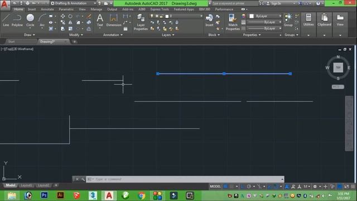357x201 pixels.
Task: Toggle annotation visibility in status bar
Action: pyautogui.click(x=287, y=186)
